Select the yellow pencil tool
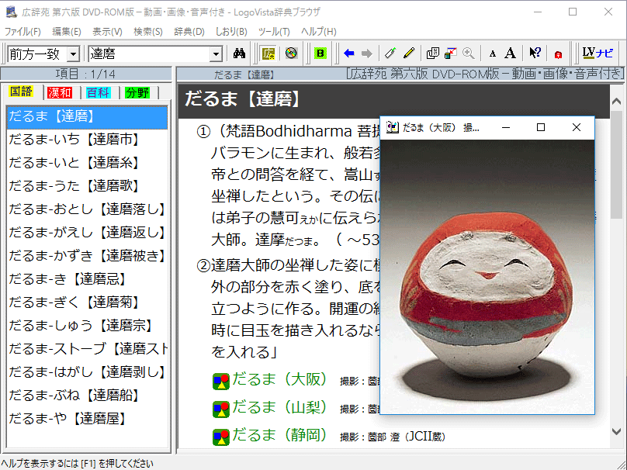 click(409, 54)
